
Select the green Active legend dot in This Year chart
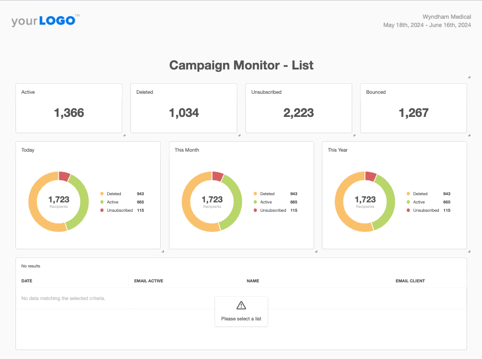pyautogui.click(x=409, y=202)
